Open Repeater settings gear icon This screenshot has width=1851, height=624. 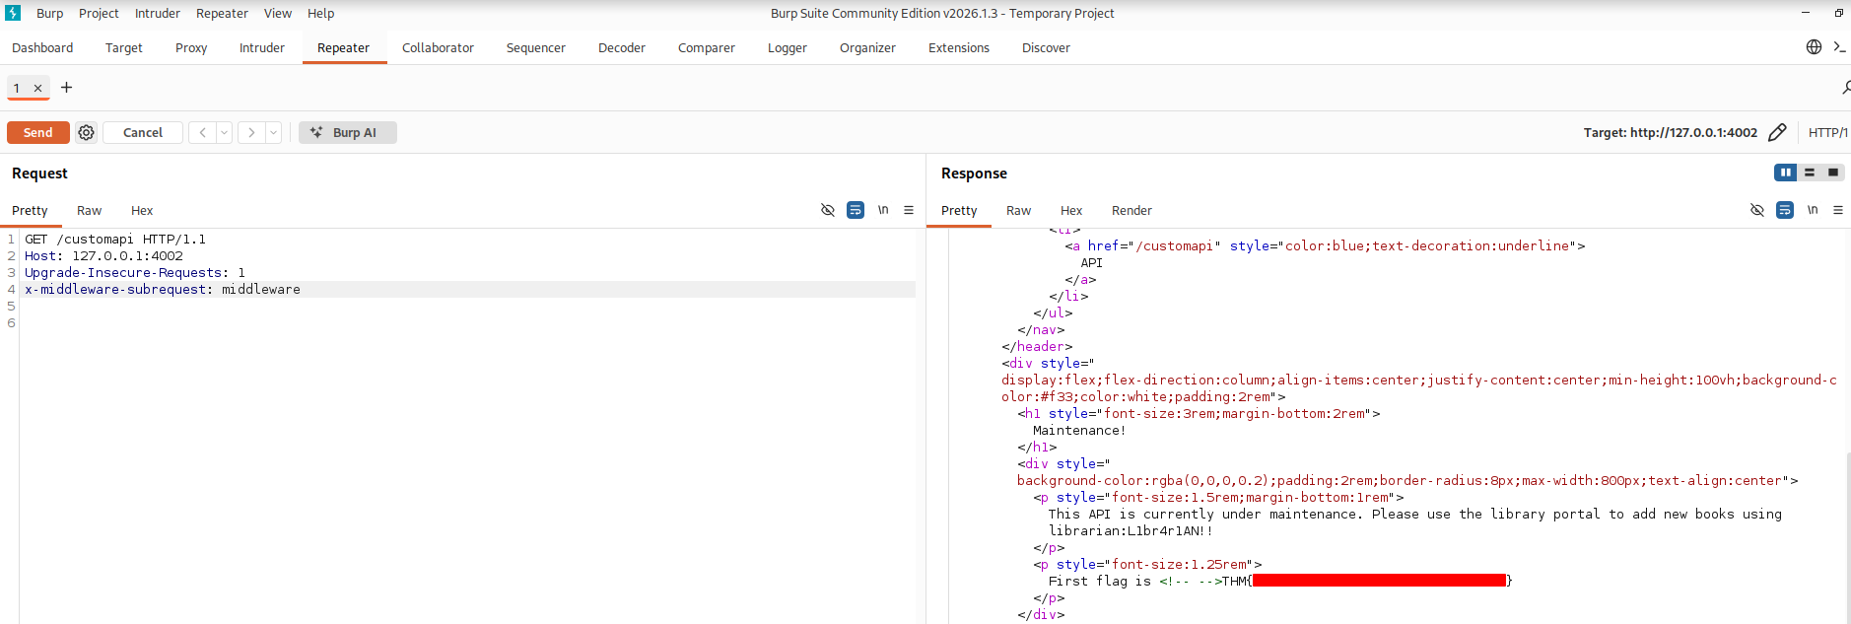click(87, 132)
